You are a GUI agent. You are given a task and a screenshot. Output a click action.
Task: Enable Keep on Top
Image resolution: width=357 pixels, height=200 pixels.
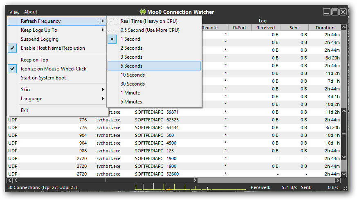[x=57, y=59]
